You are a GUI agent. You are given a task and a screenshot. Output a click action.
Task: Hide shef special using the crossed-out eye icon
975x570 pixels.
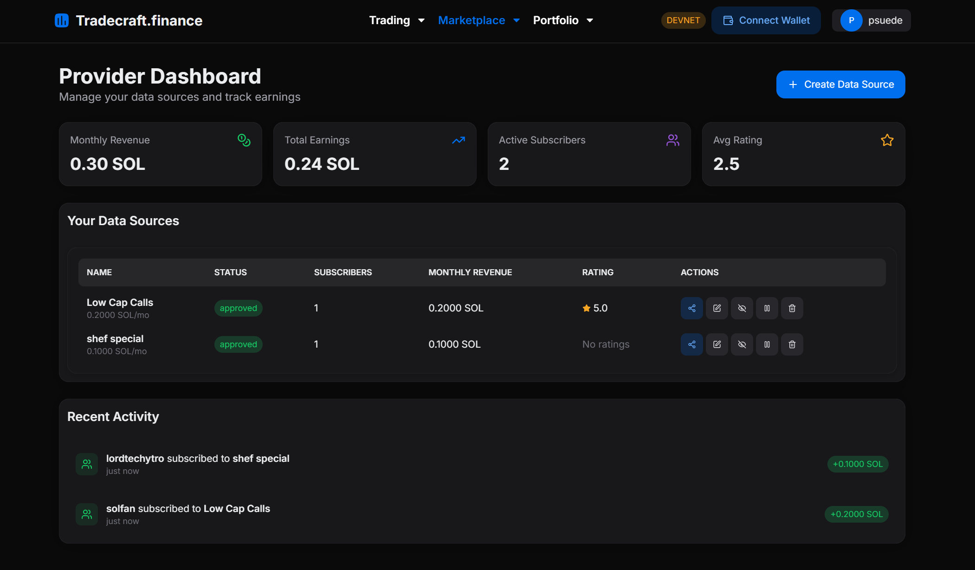[x=742, y=344]
